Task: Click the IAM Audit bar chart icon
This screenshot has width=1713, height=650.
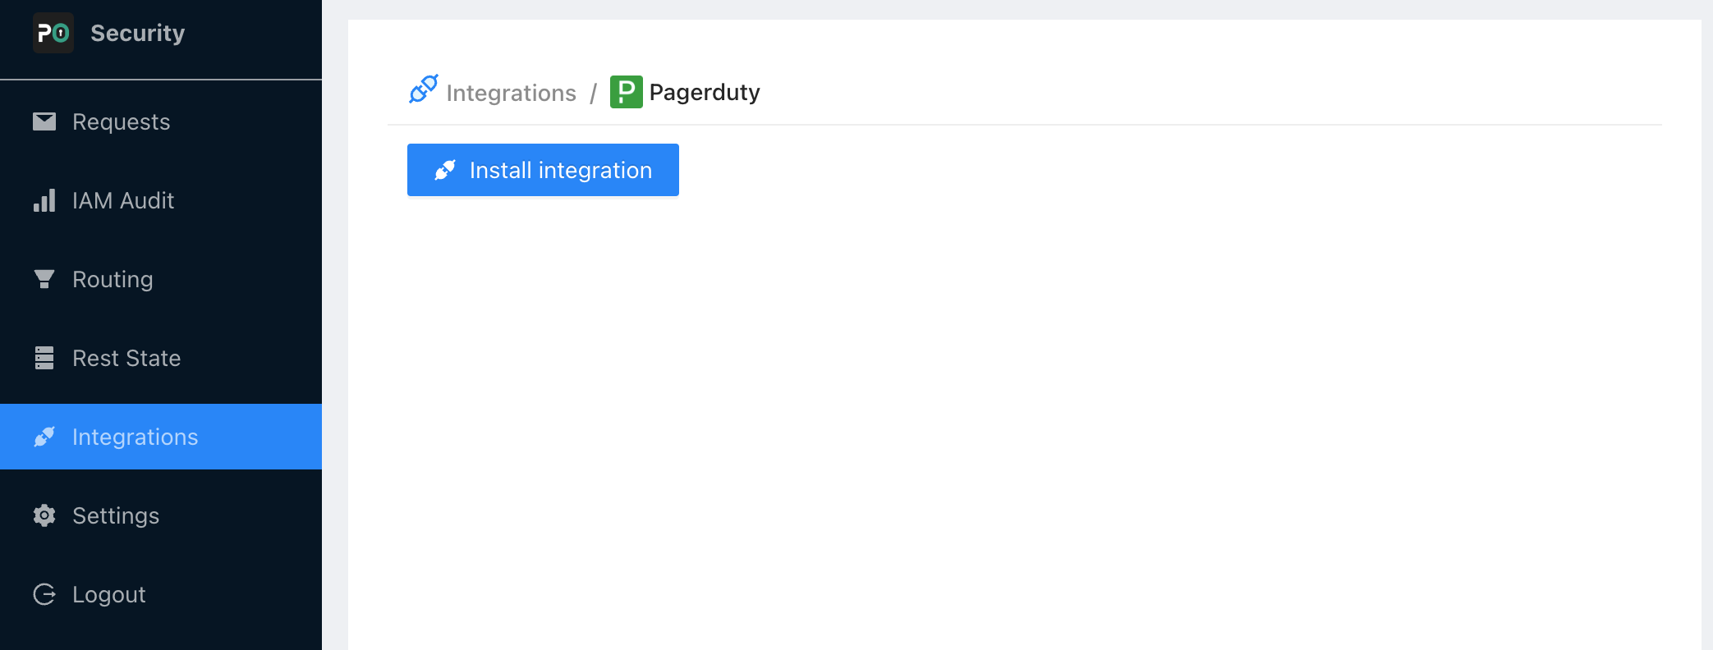Action: click(44, 200)
